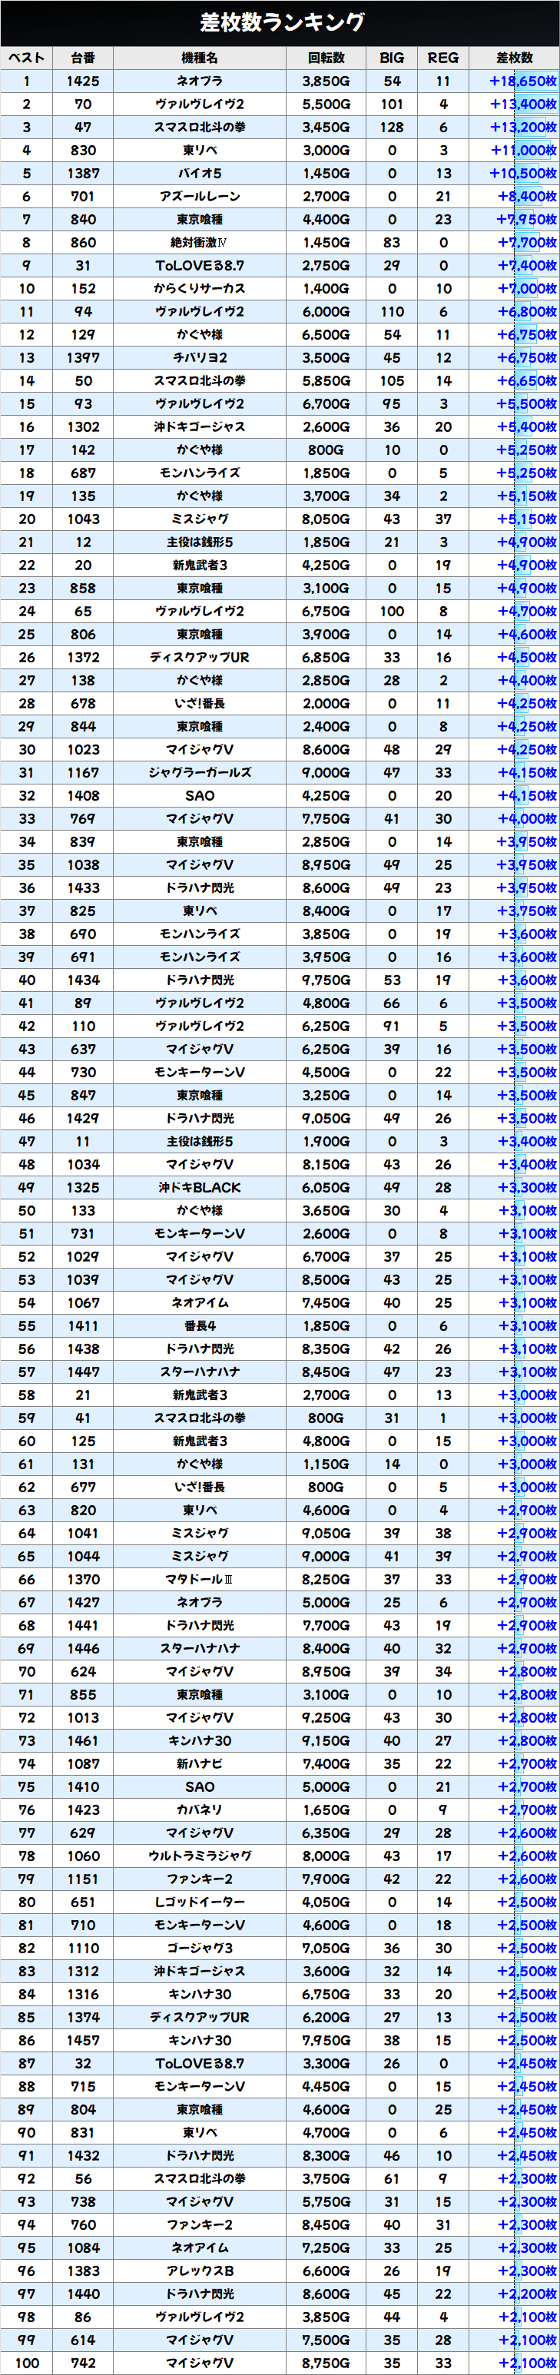The width and height of the screenshot is (560, 2375).
Task: Select machine number 1425 in rank 1 row
Action: [x=83, y=81]
